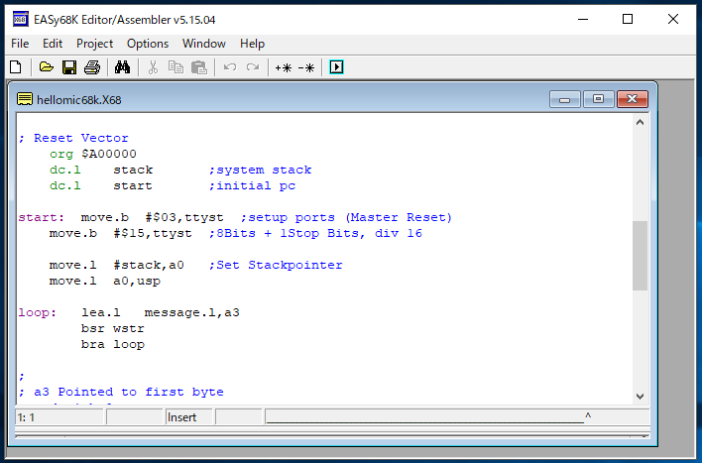Open a file with the folder icon
702x463 pixels.
[x=46, y=67]
